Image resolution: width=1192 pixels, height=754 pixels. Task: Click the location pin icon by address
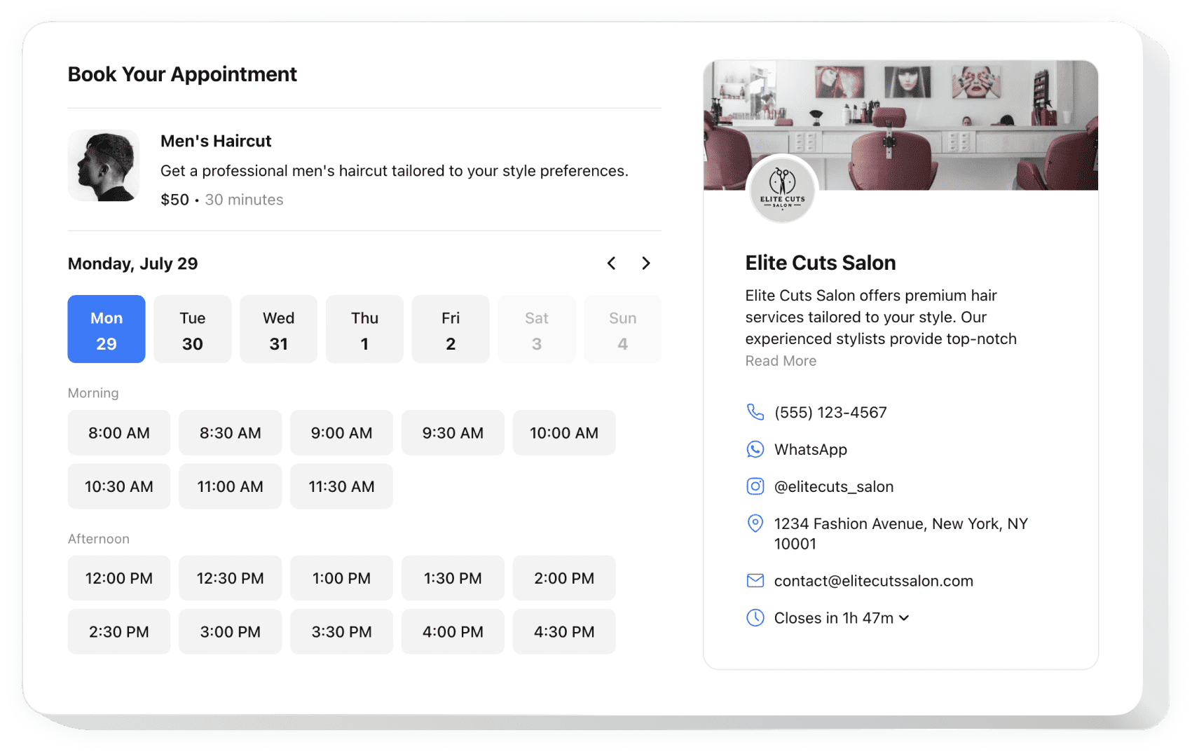tap(755, 523)
